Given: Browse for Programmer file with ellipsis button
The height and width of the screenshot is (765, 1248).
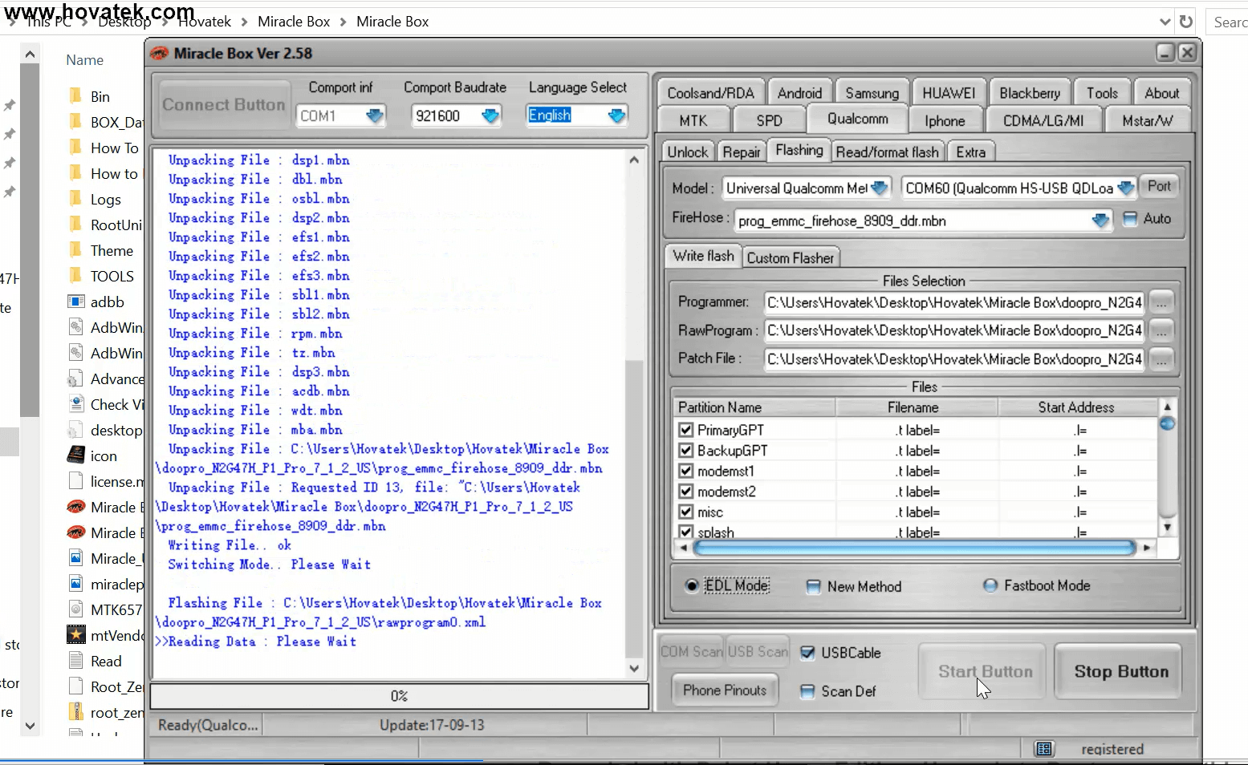Looking at the screenshot, I should click(1161, 302).
